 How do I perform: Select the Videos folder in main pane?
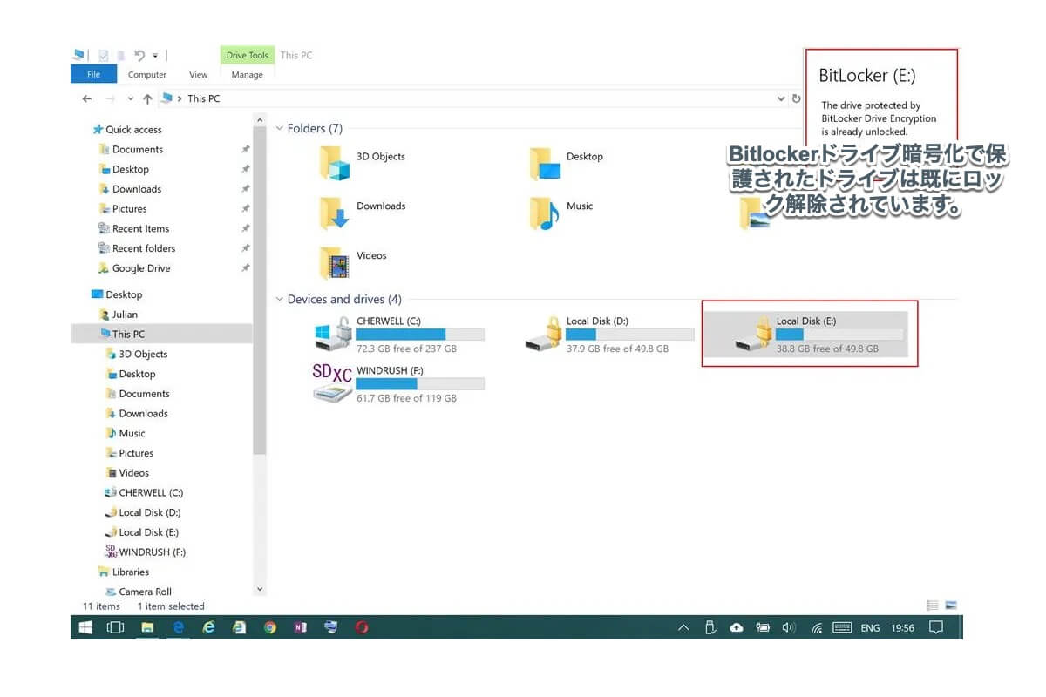tap(353, 262)
